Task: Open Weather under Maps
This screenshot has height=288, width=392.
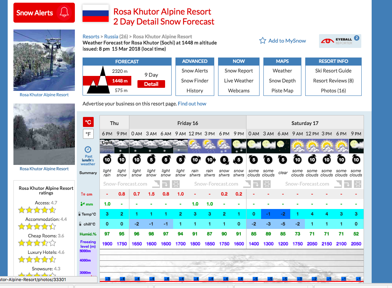Action: click(282, 71)
